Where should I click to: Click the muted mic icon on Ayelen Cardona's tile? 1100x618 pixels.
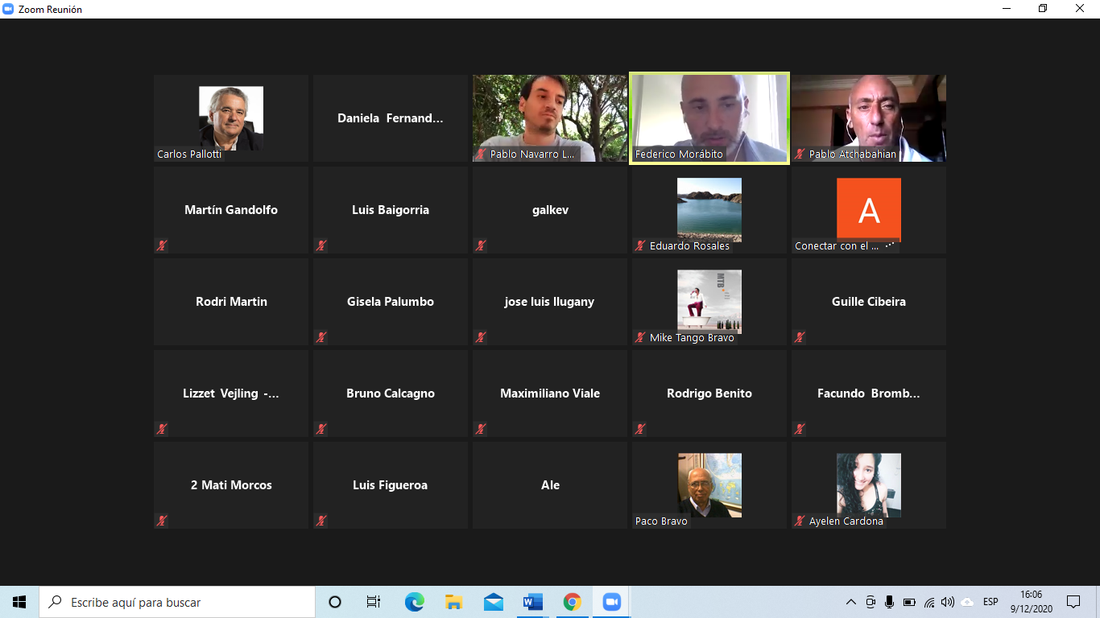800,521
